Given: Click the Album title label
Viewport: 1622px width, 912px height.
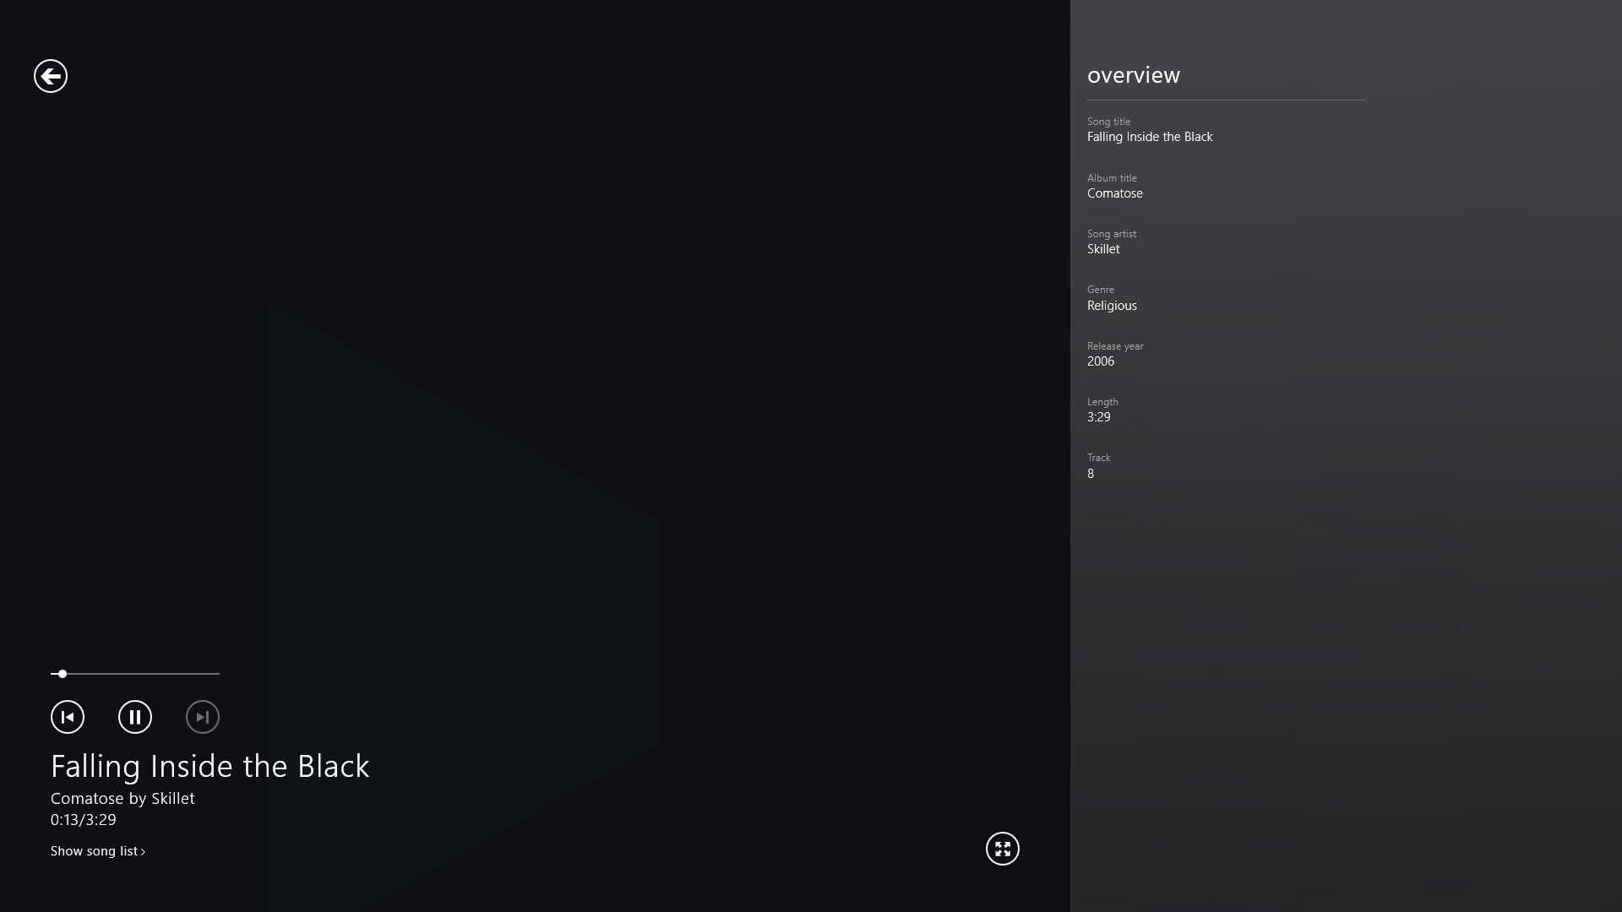Looking at the screenshot, I should coord(1112,178).
